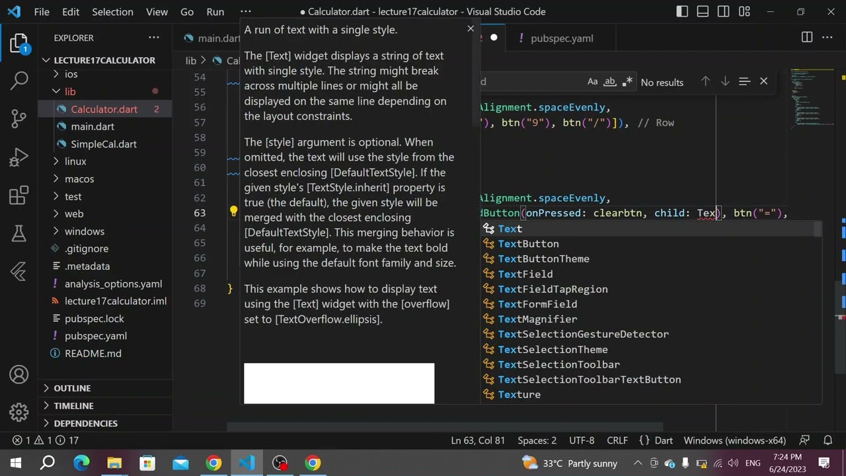
Task: Show more menu items ellipsis
Action: click(246, 12)
